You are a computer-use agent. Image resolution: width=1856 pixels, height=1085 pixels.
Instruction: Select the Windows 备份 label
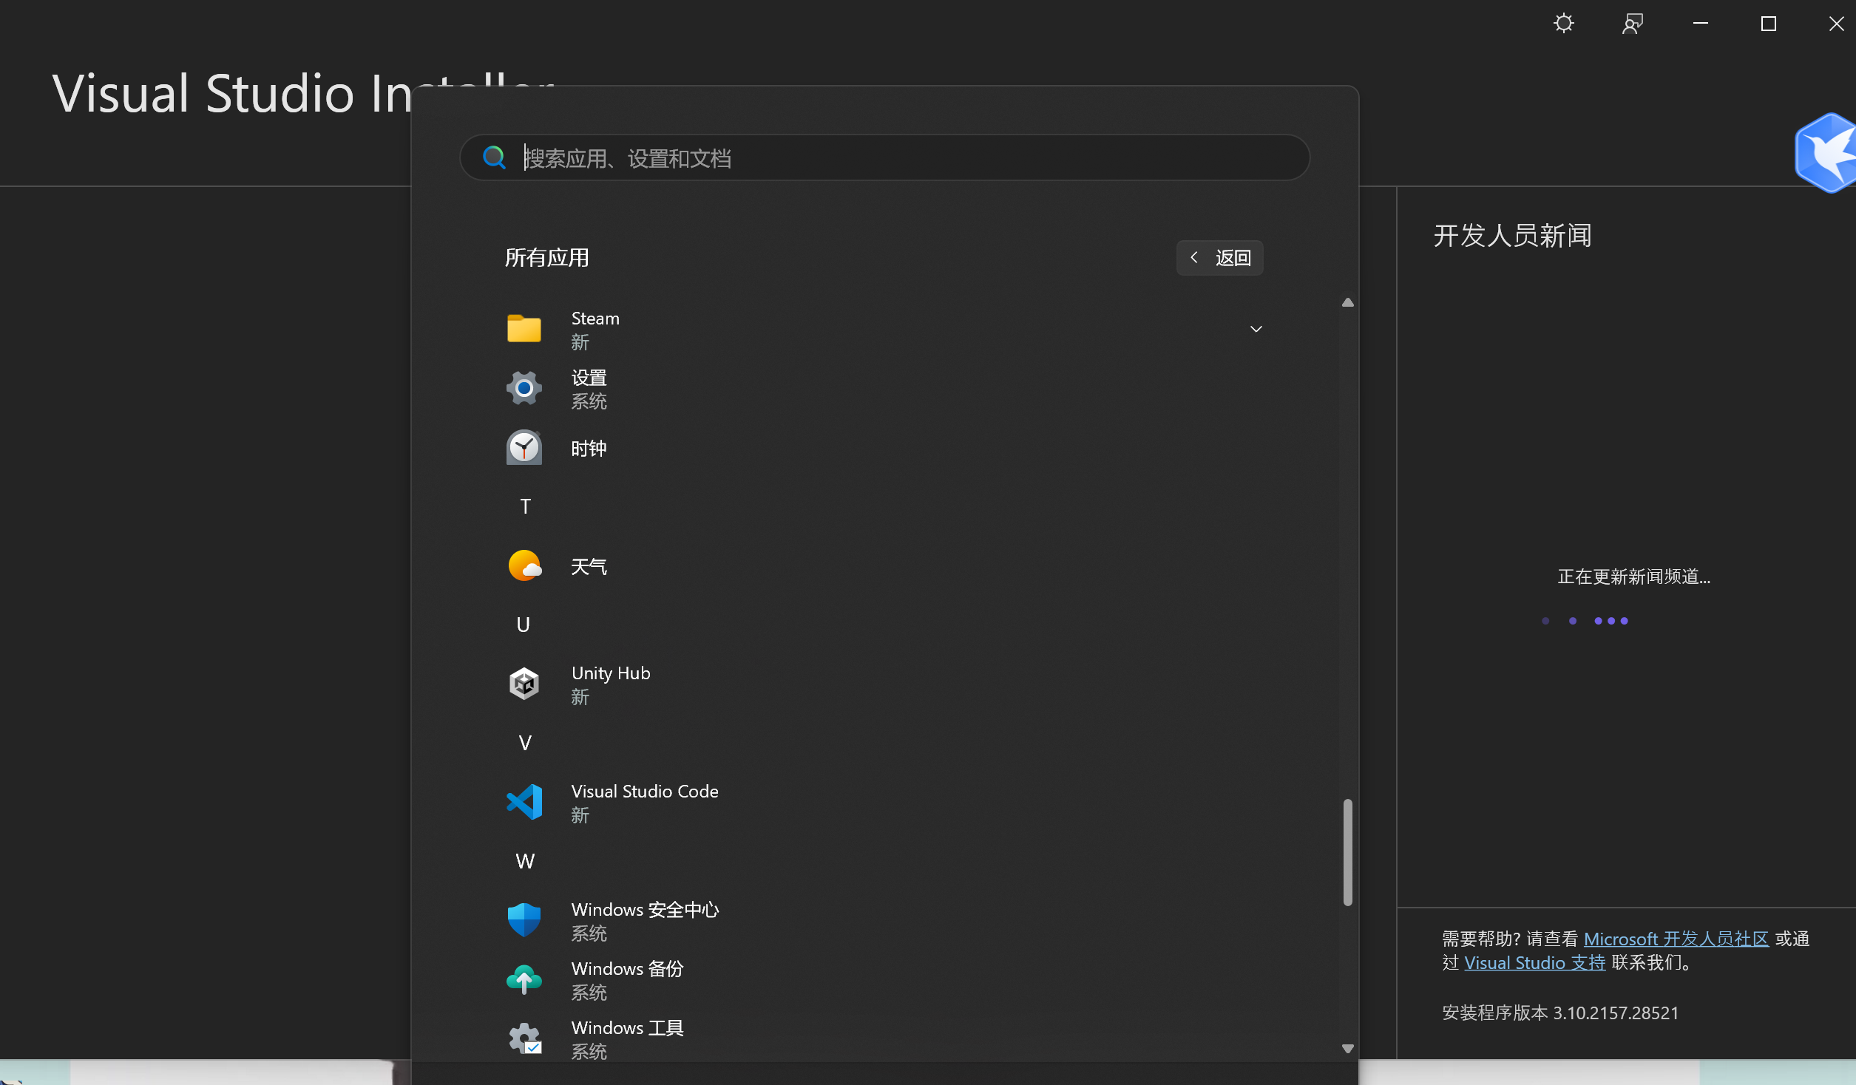(x=627, y=969)
